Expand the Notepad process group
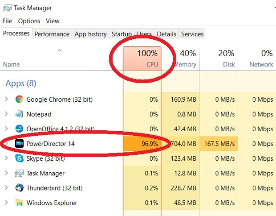This screenshot has height=216, width=276. pos(7,114)
